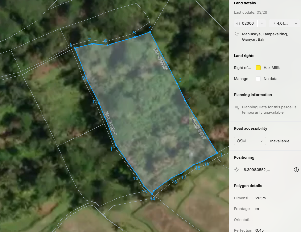Click the -8.39980552 coordinates text
This screenshot has height=232, width=301.
pyautogui.click(x=256, y=170)
